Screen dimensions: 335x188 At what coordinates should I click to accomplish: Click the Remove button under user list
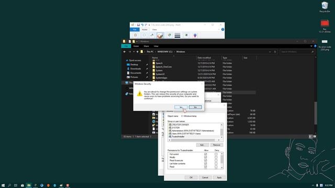(217, 145)
